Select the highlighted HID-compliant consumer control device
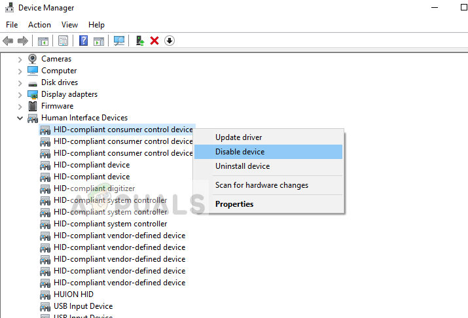Viewport: 468px width, 318px height. pyautogui.click(x=123, y=130)
